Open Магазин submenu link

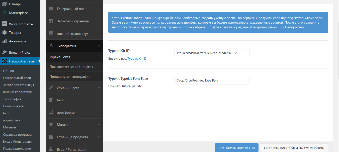(9, 127)
